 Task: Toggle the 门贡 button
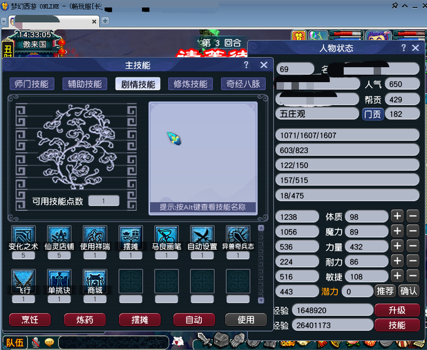[x=373, y=114]
